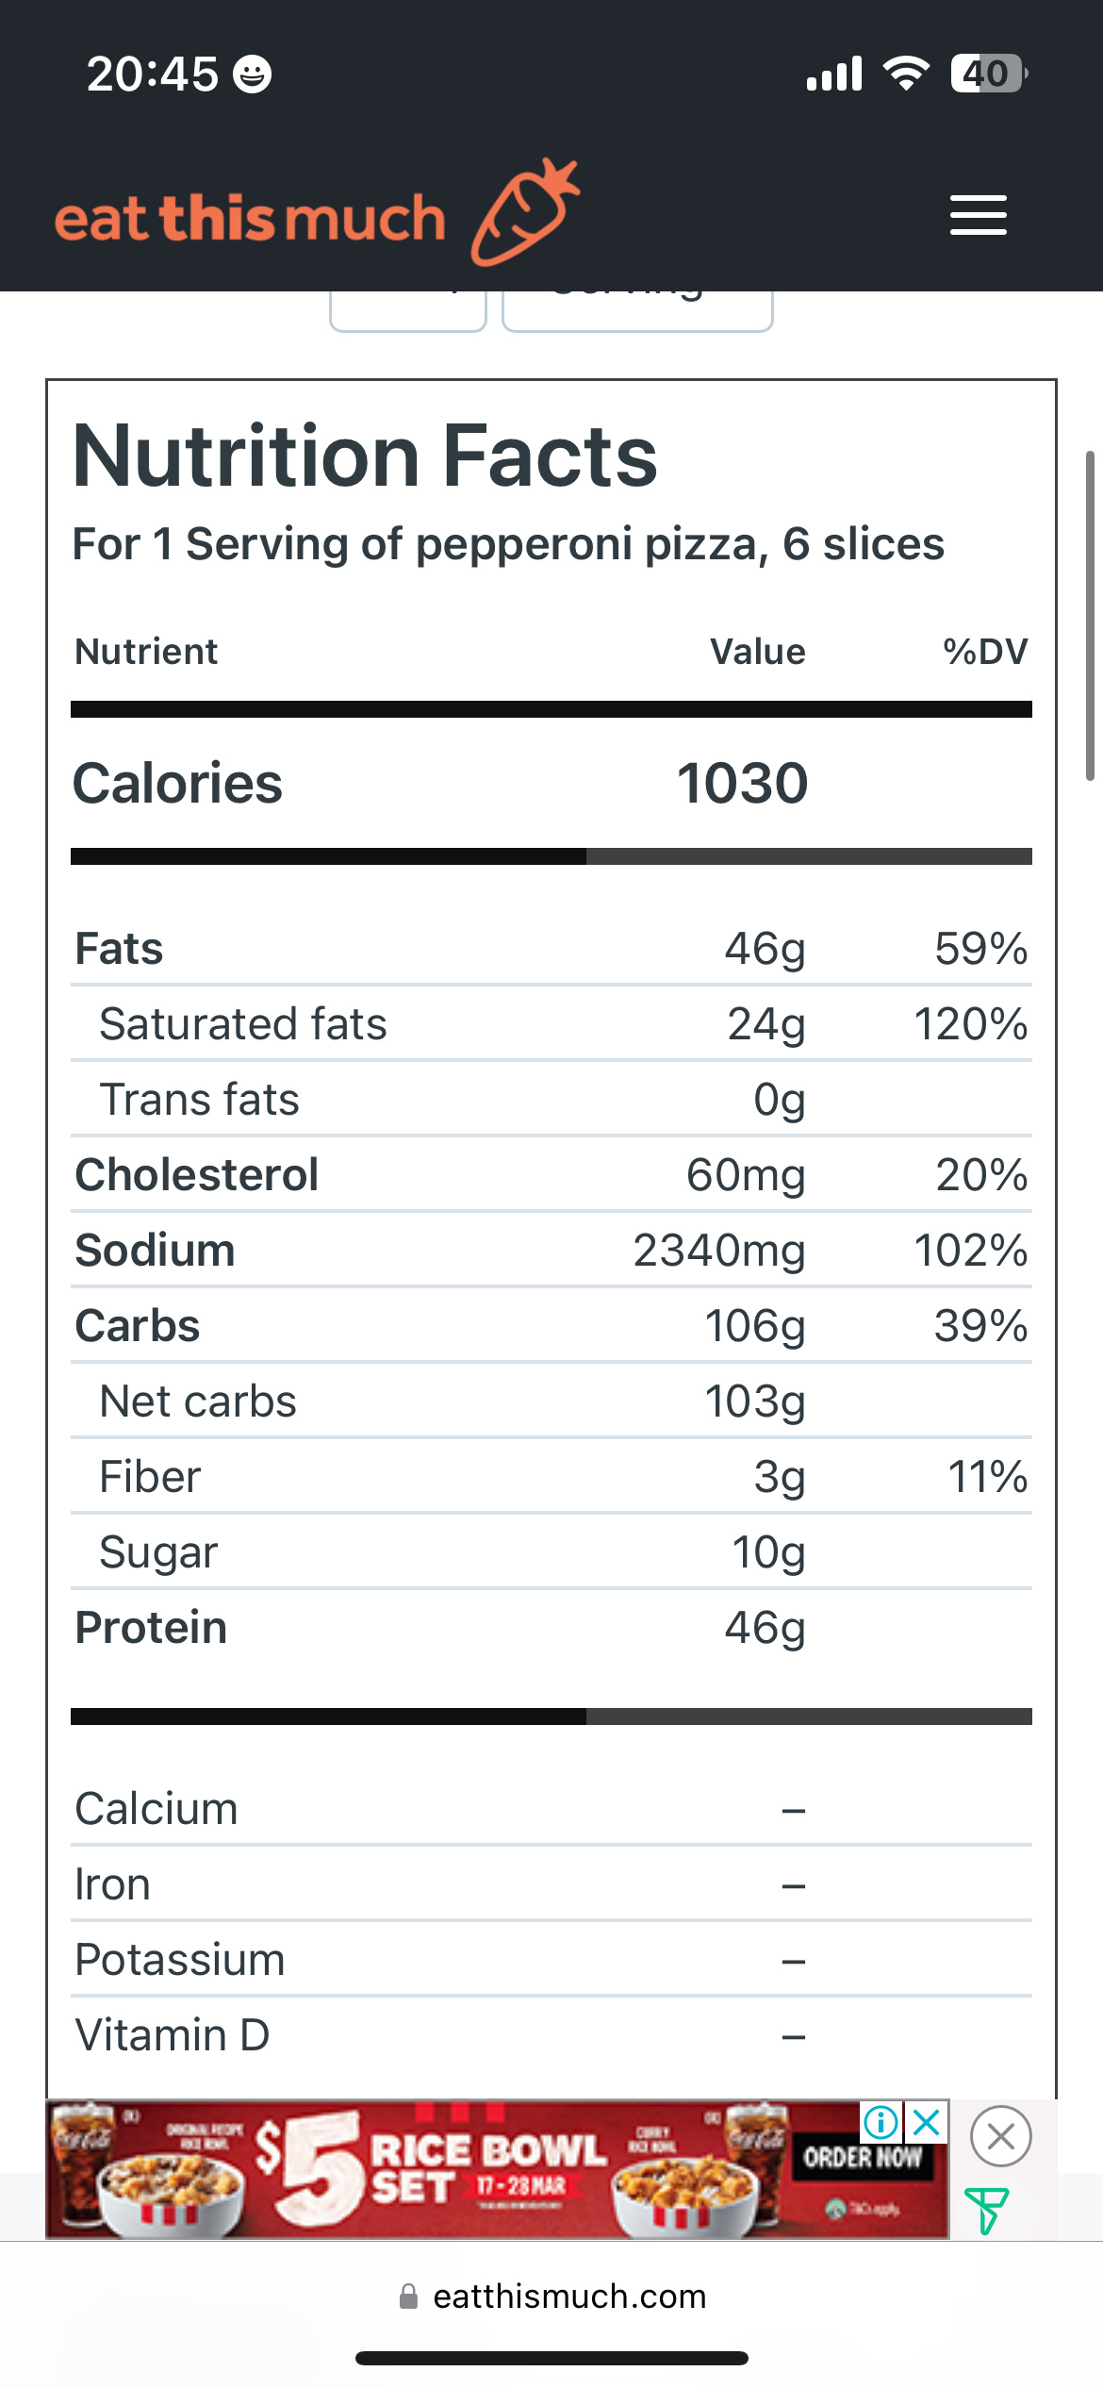Tap the lock icon beside the URL
The height and width of the screenshot is (2388, 1103).
408,2297
